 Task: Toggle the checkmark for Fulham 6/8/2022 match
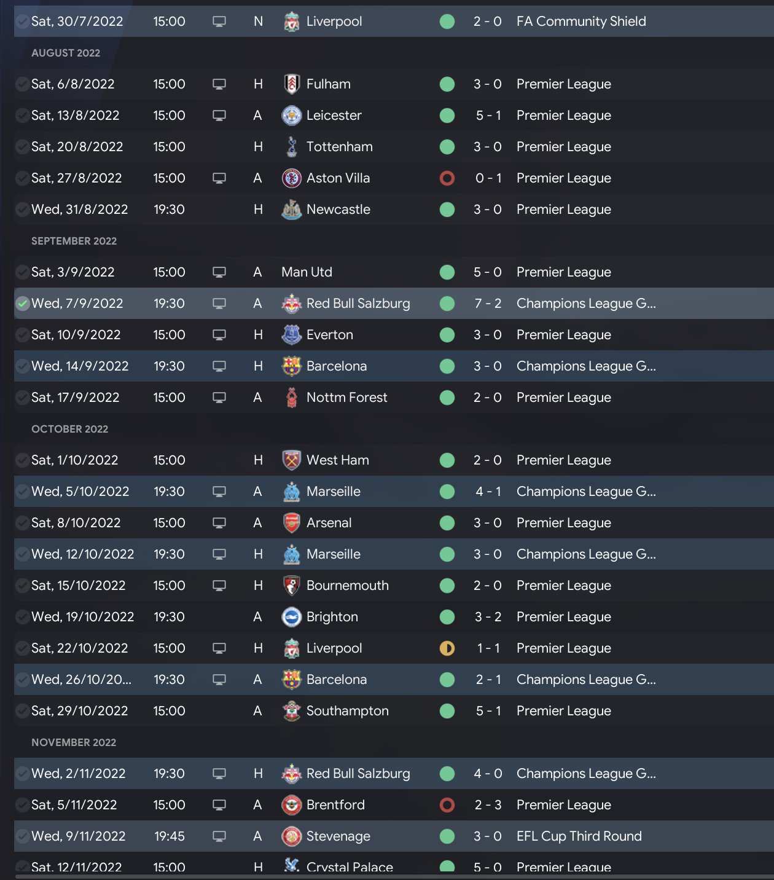(x=23, y=84)
